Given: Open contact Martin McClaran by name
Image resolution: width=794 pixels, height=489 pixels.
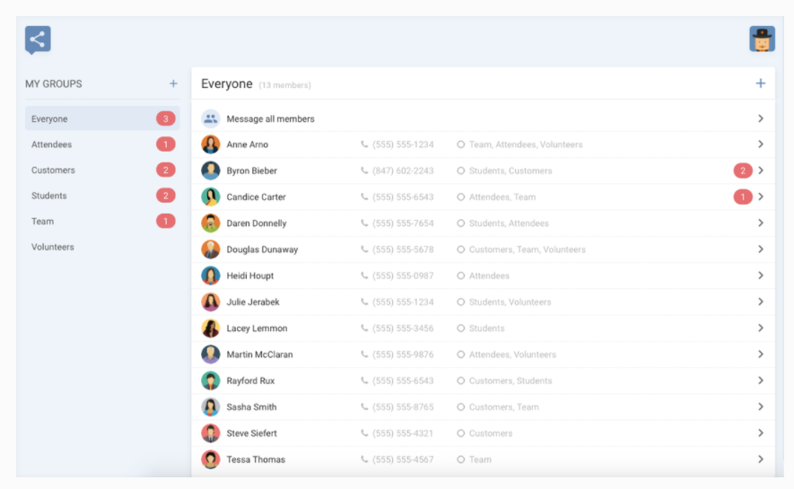Looking at the screenshot, I should 260,354.
